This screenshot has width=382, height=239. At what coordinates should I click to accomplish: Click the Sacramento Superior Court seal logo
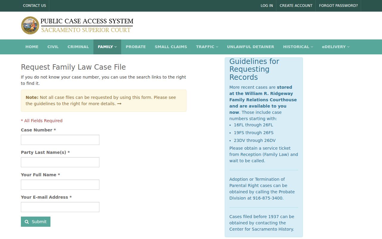(30, 25)
